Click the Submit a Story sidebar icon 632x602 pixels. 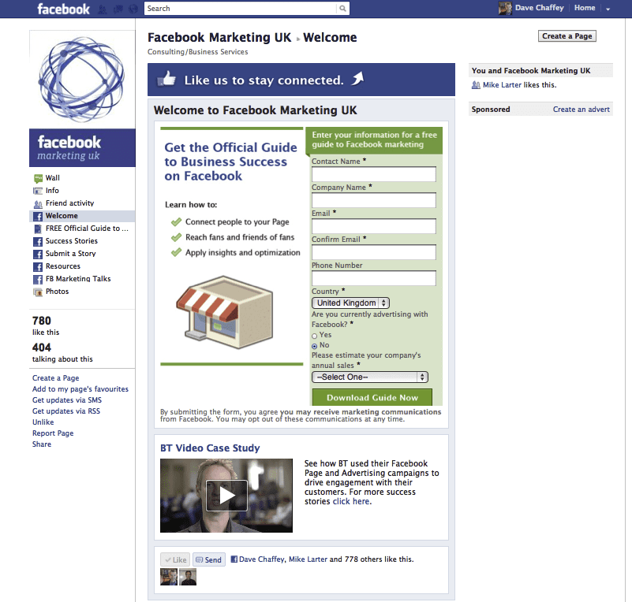38,254
